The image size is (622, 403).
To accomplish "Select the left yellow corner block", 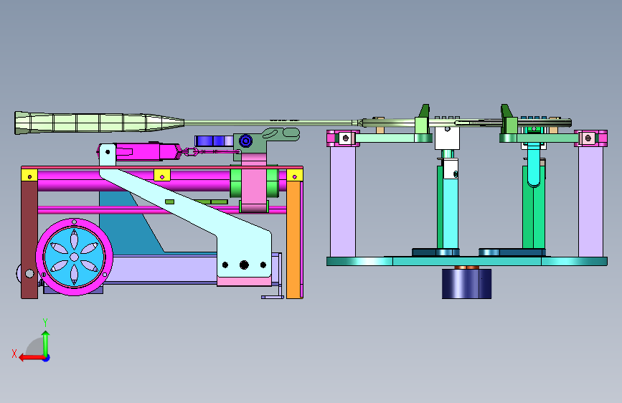I will (29, 175).
